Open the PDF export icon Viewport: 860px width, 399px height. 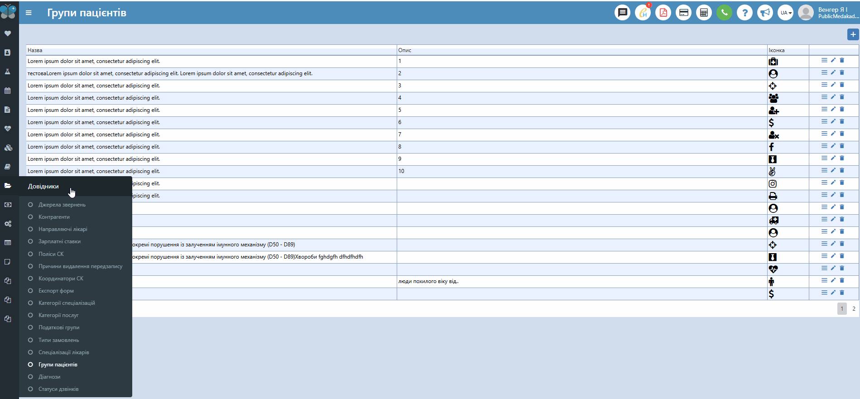pos(663,13)
